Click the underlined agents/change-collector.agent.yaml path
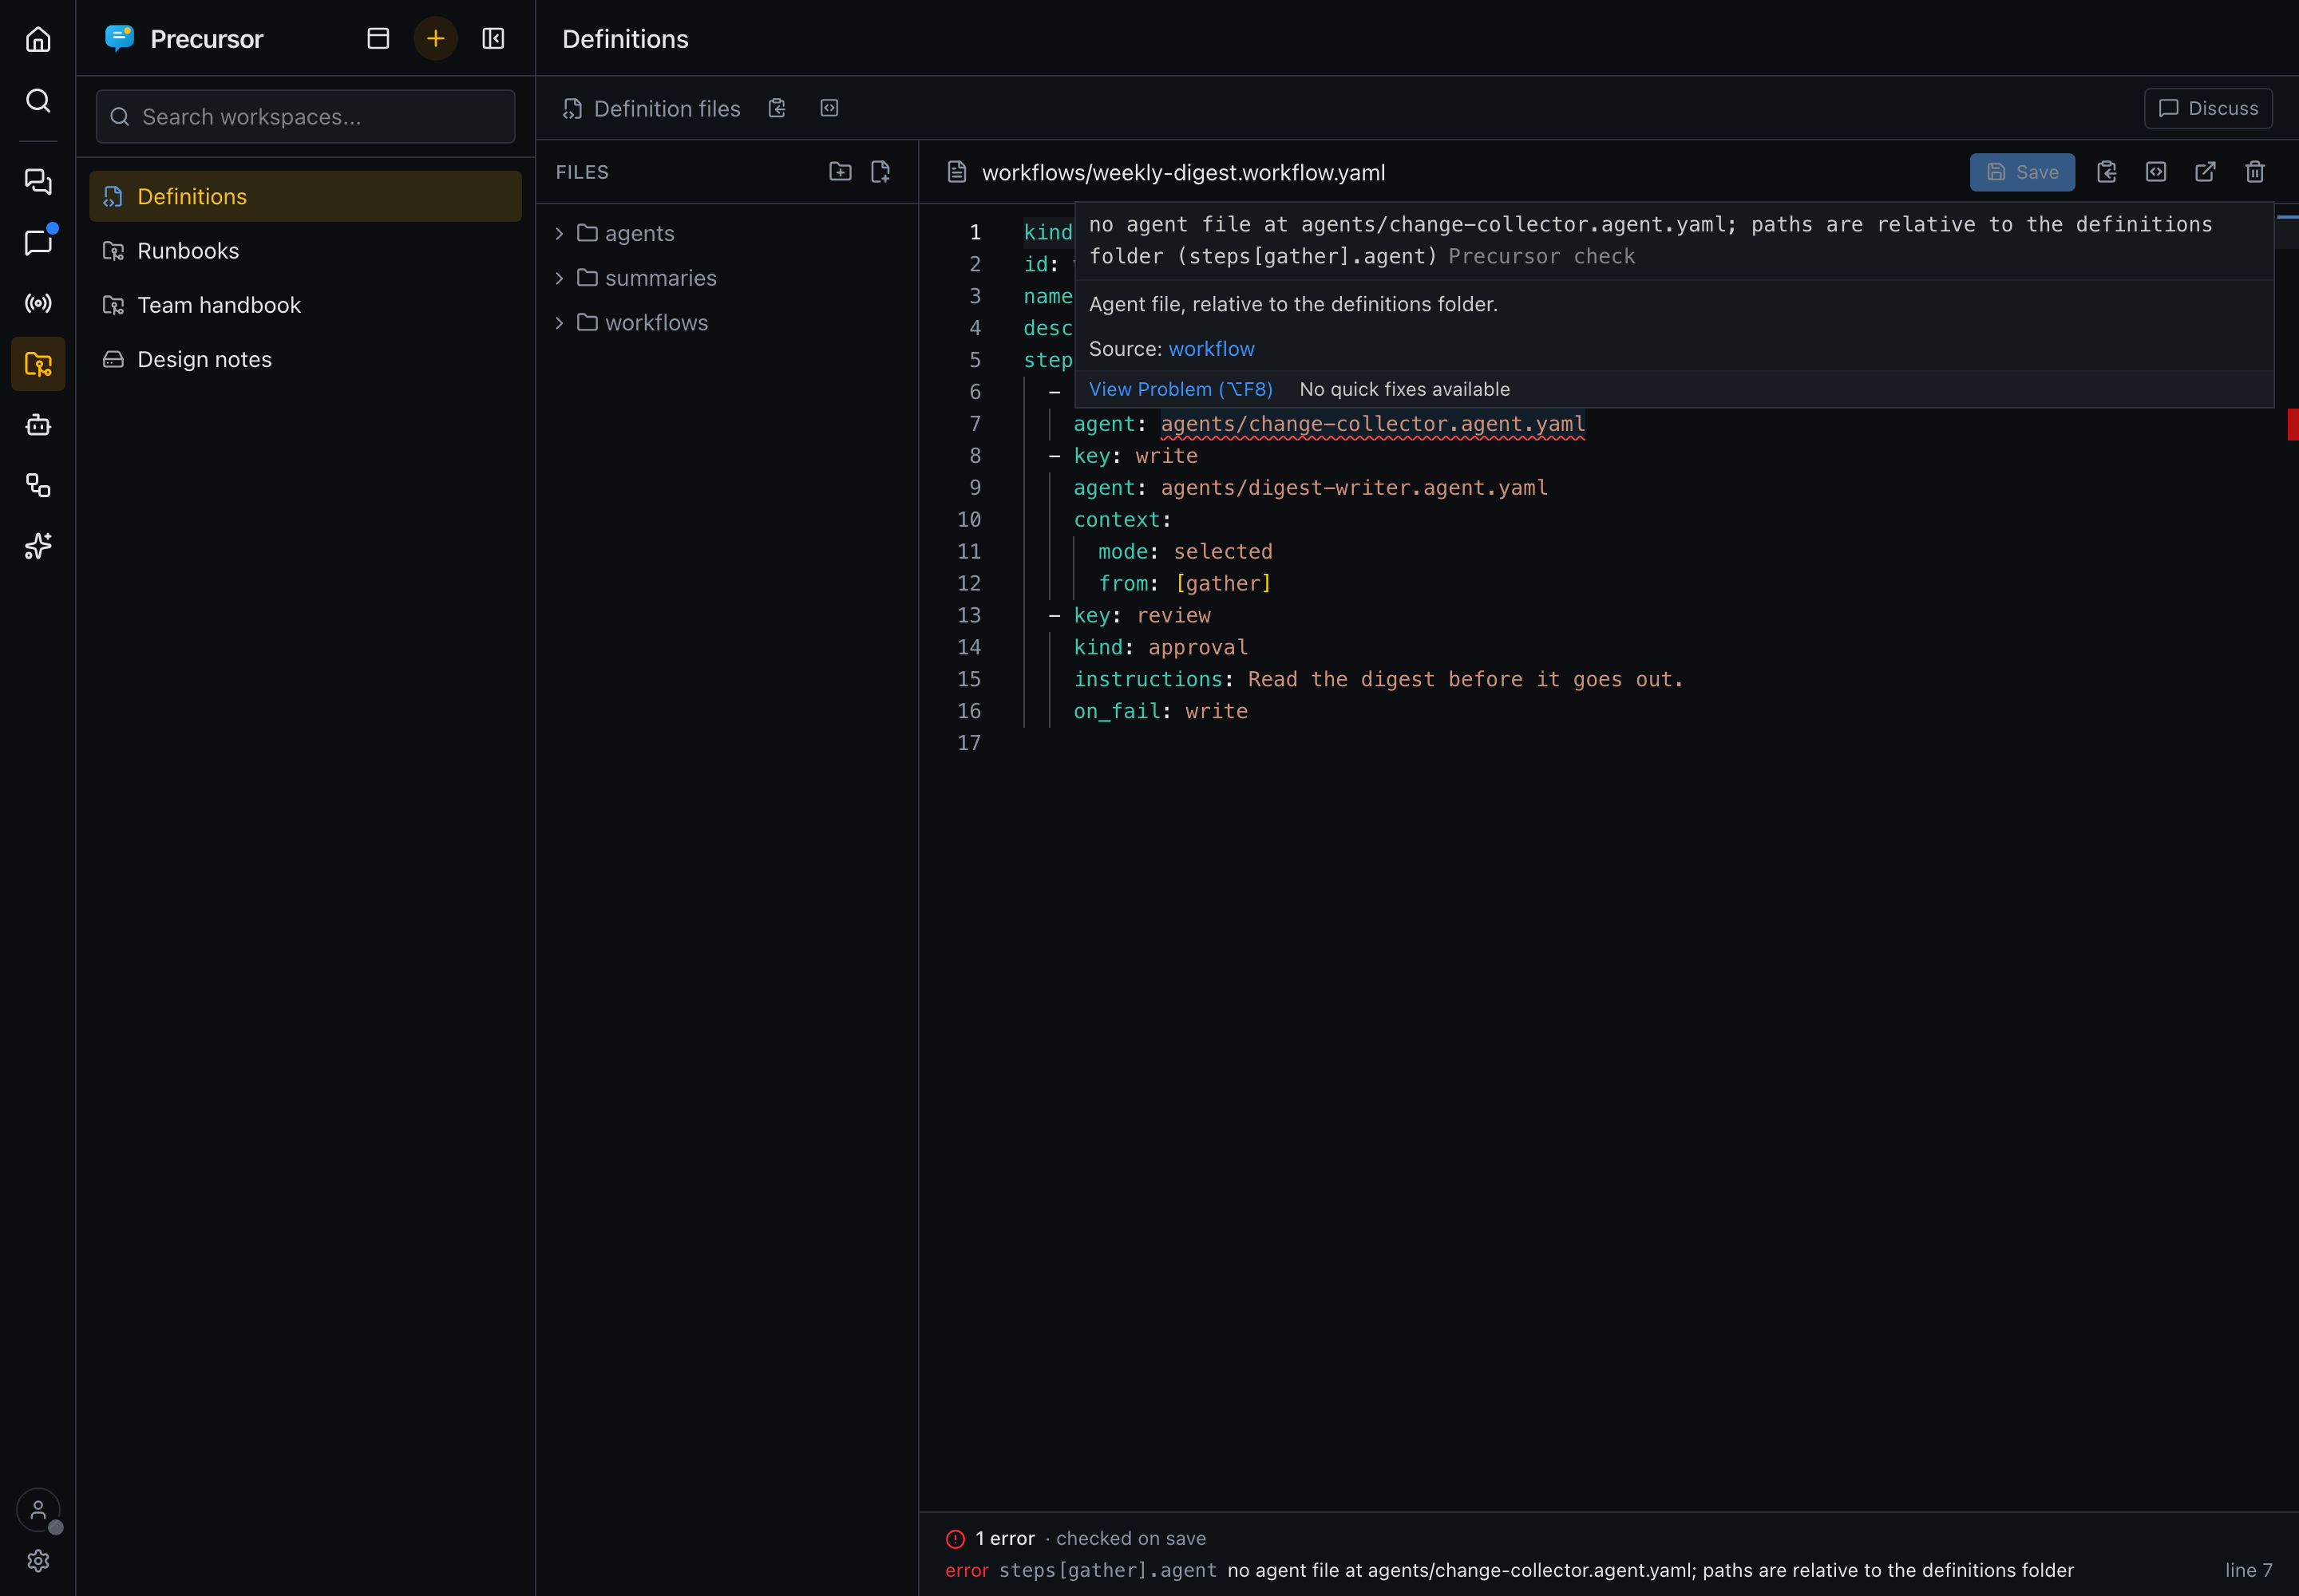This screenshot has height=1596, width=2299. (x=1372, y=424)
